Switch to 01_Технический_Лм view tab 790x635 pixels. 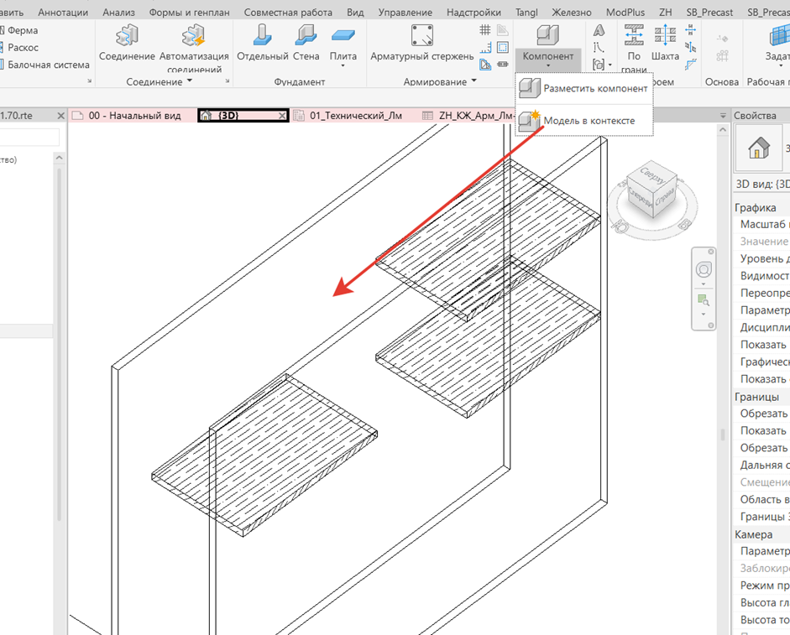[x=354, y=116]
